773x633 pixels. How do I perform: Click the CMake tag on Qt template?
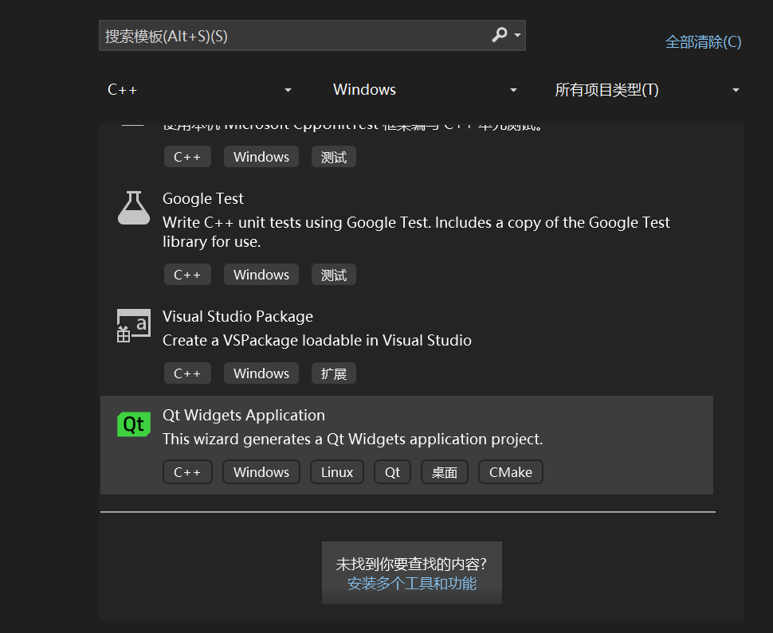510,471
